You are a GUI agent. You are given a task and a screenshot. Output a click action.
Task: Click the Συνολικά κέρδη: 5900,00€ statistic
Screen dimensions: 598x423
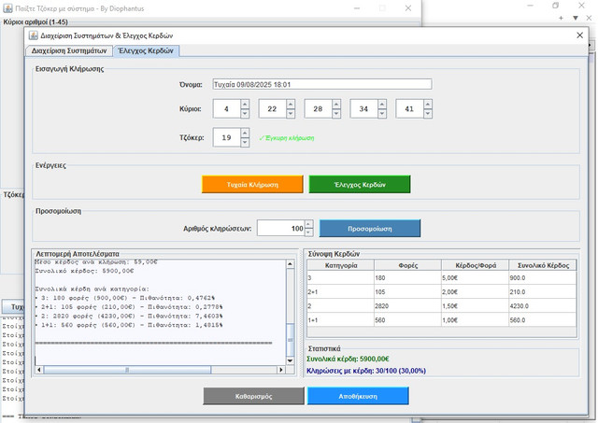(348, 359)
